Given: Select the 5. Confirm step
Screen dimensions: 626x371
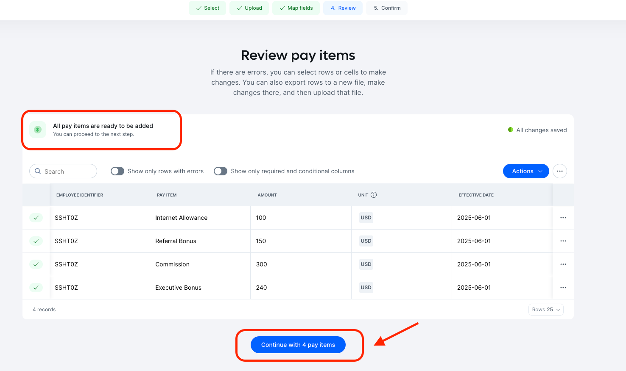Looking at the screenshot, I should pos(387,8).
